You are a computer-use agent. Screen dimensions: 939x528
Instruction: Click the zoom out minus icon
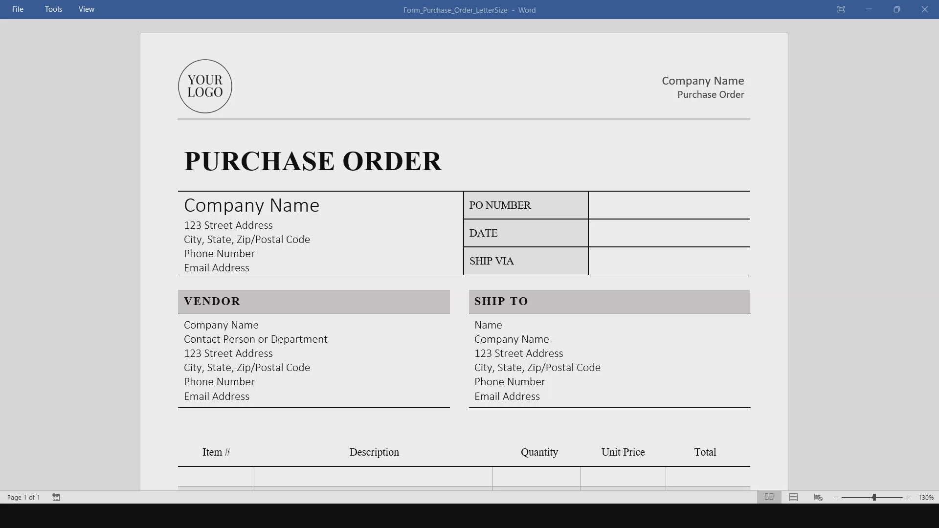(x=836, y=497)
